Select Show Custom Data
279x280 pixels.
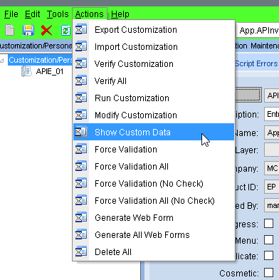(x=154, y=132)
